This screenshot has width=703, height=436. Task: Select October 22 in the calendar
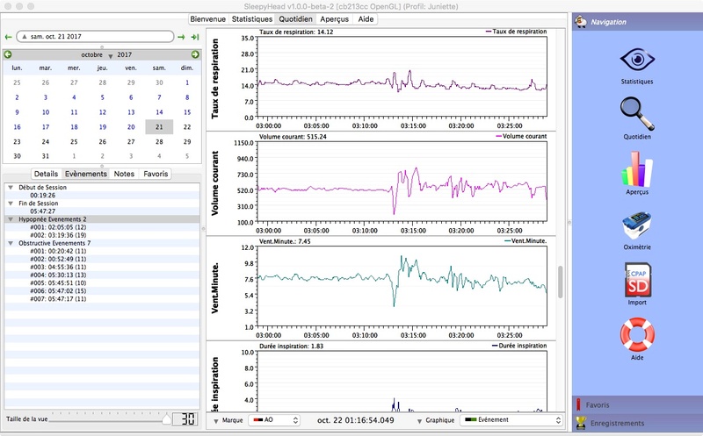(187, 127)
